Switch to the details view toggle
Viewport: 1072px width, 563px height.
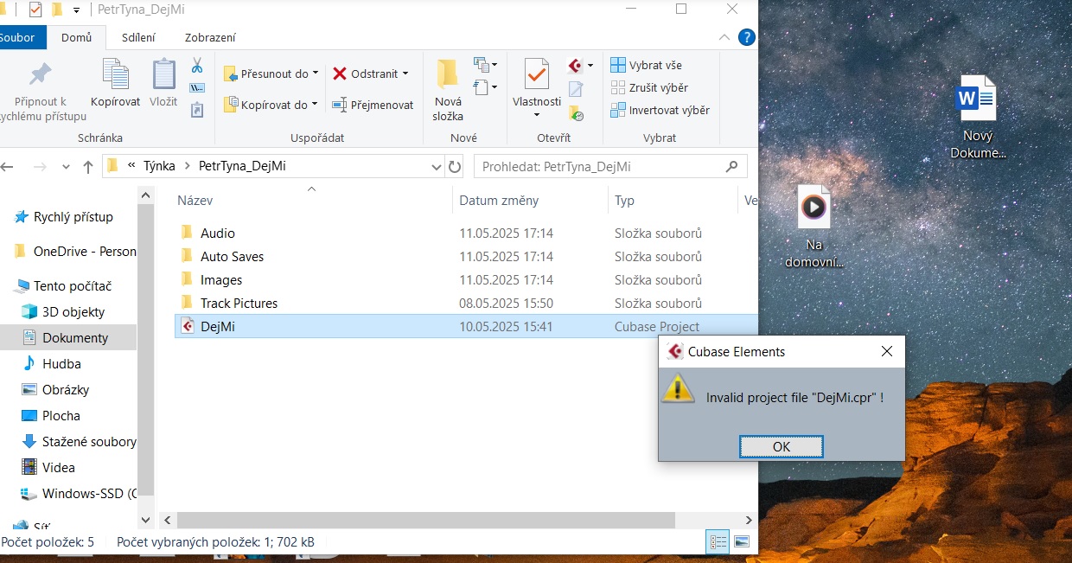[718, 542]
